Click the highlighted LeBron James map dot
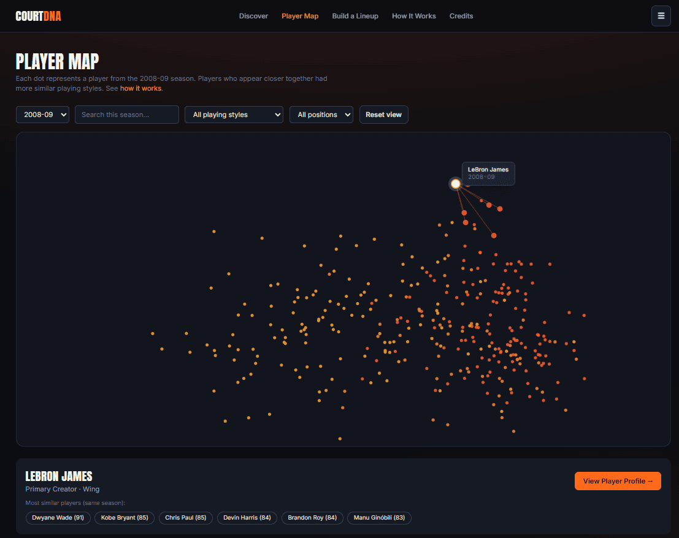The image size is (679, 538). [x=456, y=184]
